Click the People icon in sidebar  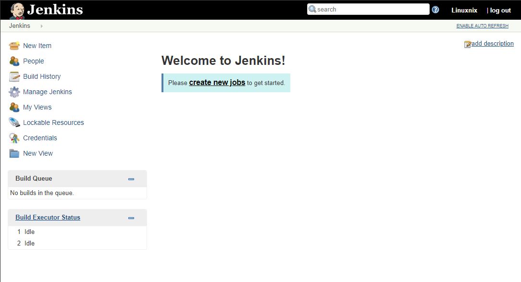[x=14, y=61]
